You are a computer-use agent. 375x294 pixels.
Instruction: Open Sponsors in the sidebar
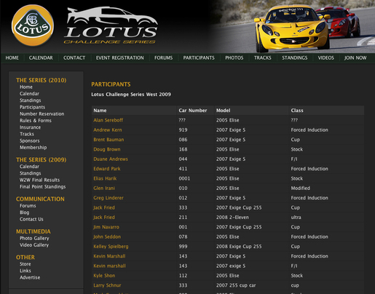pos(30,140)
